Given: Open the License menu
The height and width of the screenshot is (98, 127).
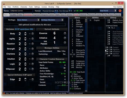Looking at the screenshot, I should (44, 7).
